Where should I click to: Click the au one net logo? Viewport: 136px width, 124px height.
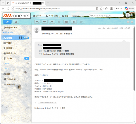[x=16, y=16]
